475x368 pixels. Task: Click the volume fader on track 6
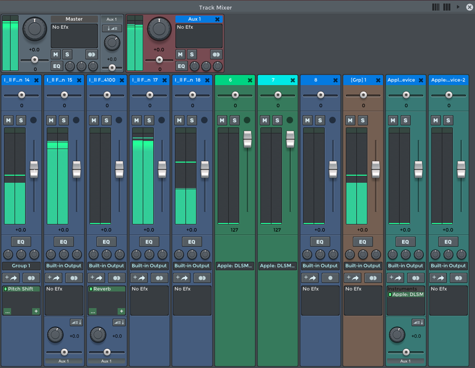(247, 140)
